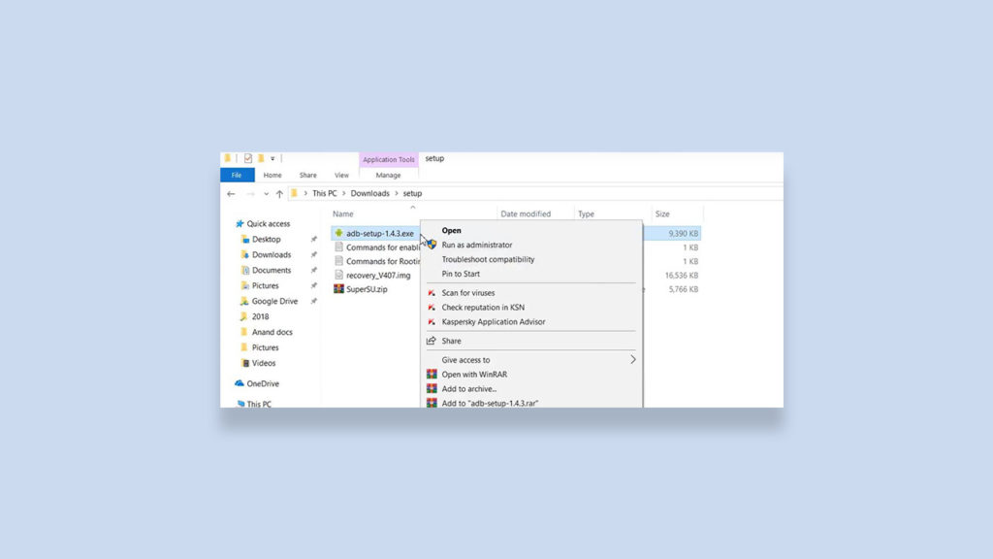Select Troubleshoot compatibility from context menu

click(488, 259)
